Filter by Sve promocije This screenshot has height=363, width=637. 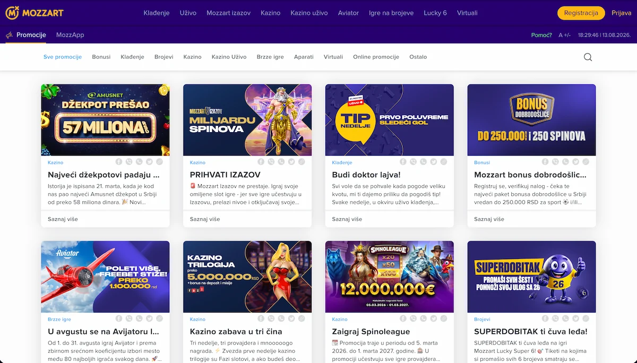[x=63, y=57]
